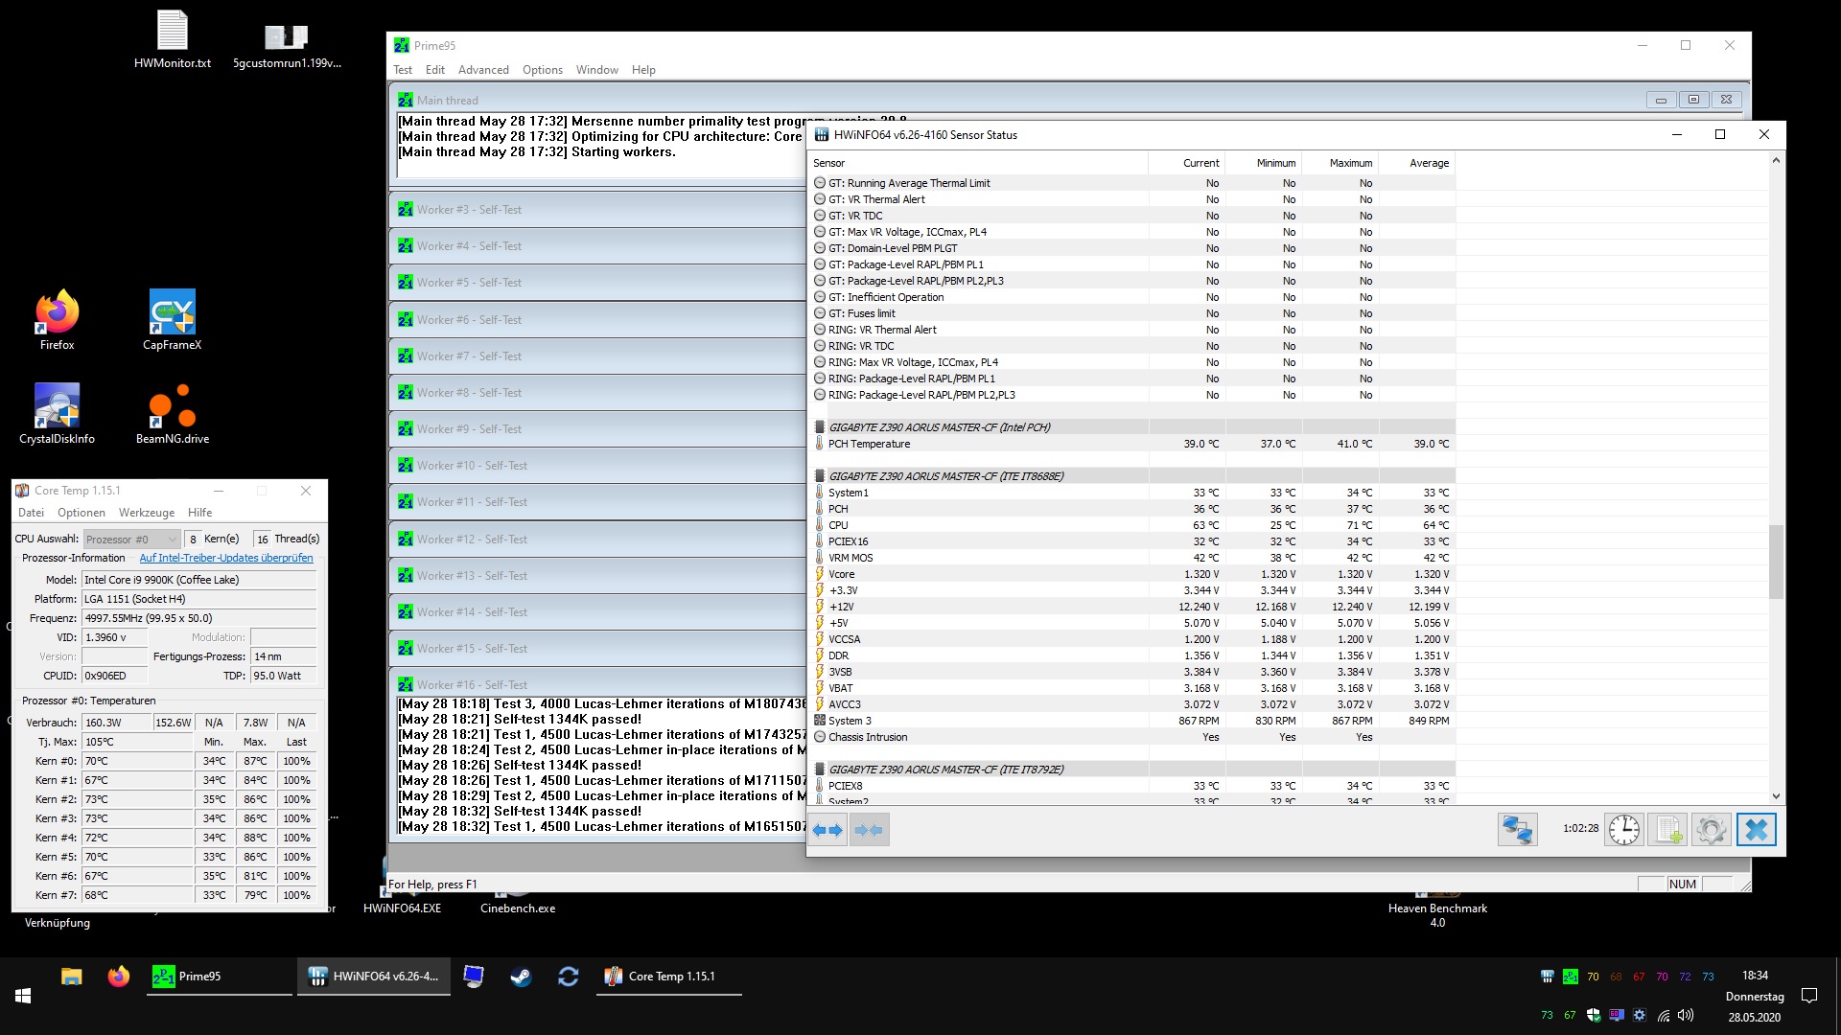Open Prozessor #0 CPU selection dropdown
The height and width of the screenshot is (1035, 1841).
click(x=131, y=539)
